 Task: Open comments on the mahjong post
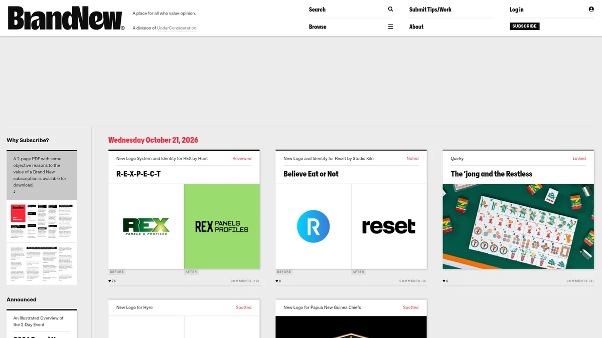coord(580,281)
